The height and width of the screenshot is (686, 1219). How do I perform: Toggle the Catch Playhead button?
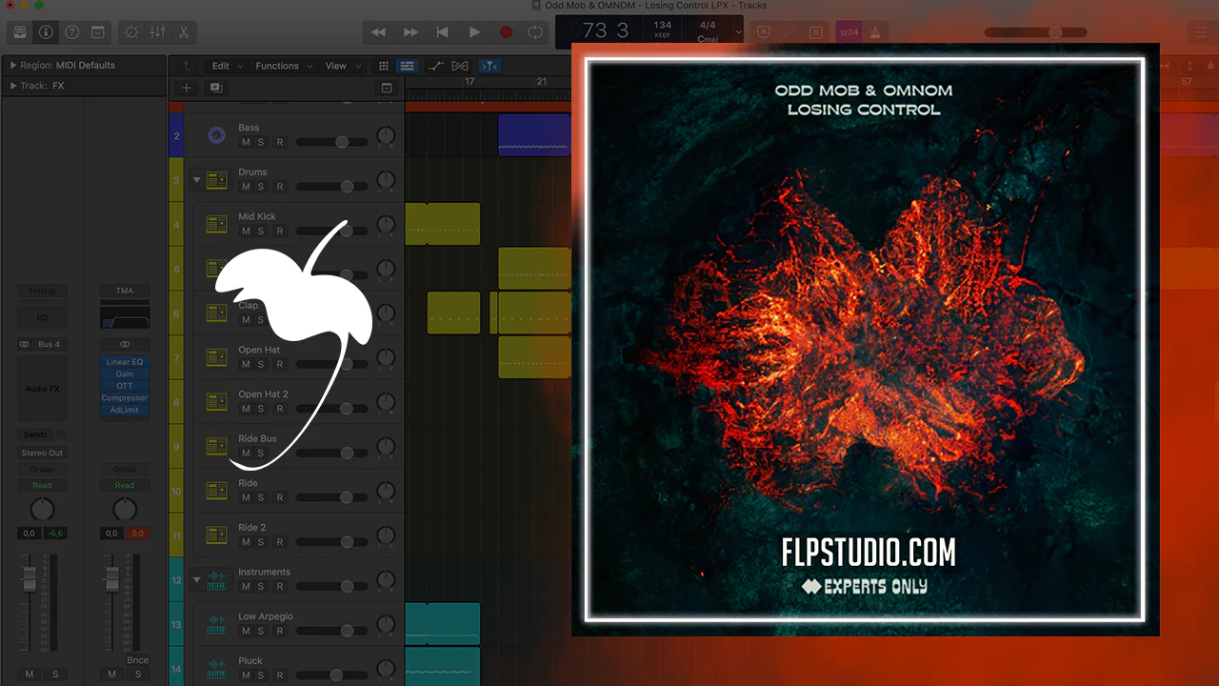tap(490, 66)
